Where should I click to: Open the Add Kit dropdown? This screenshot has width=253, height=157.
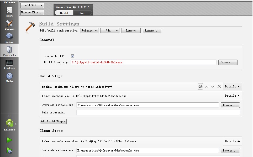[32, 5]
